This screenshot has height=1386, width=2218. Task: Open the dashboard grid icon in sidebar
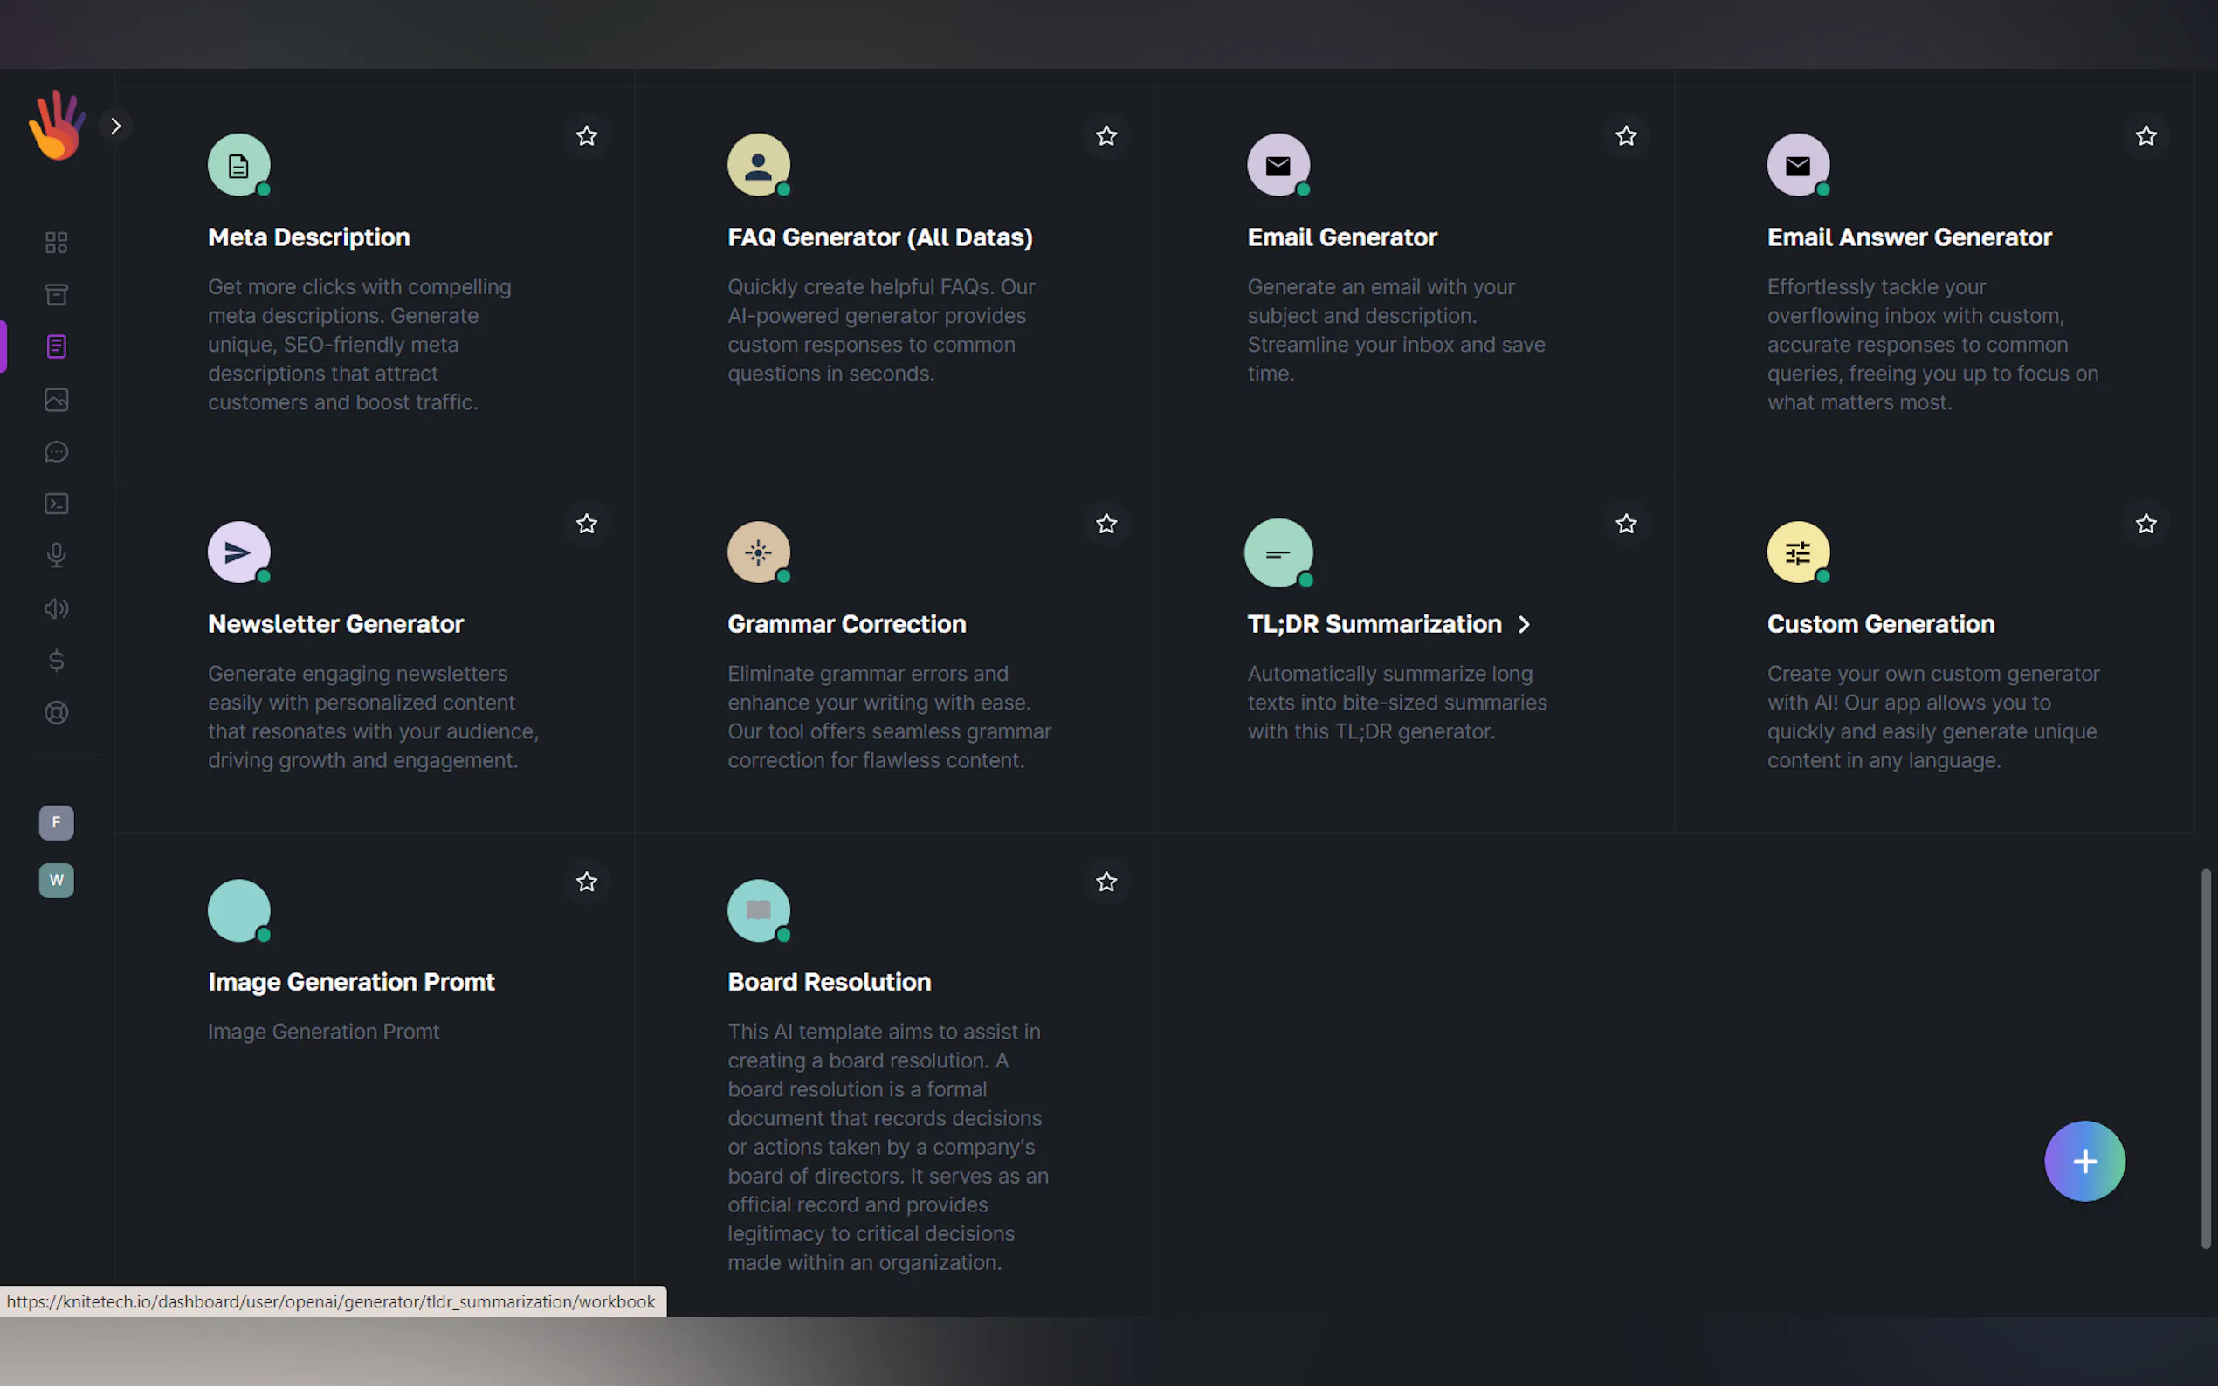(56, 242)
